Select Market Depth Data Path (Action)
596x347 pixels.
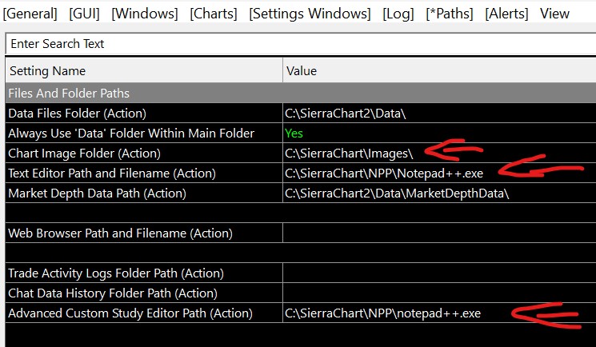pos(97,193)
